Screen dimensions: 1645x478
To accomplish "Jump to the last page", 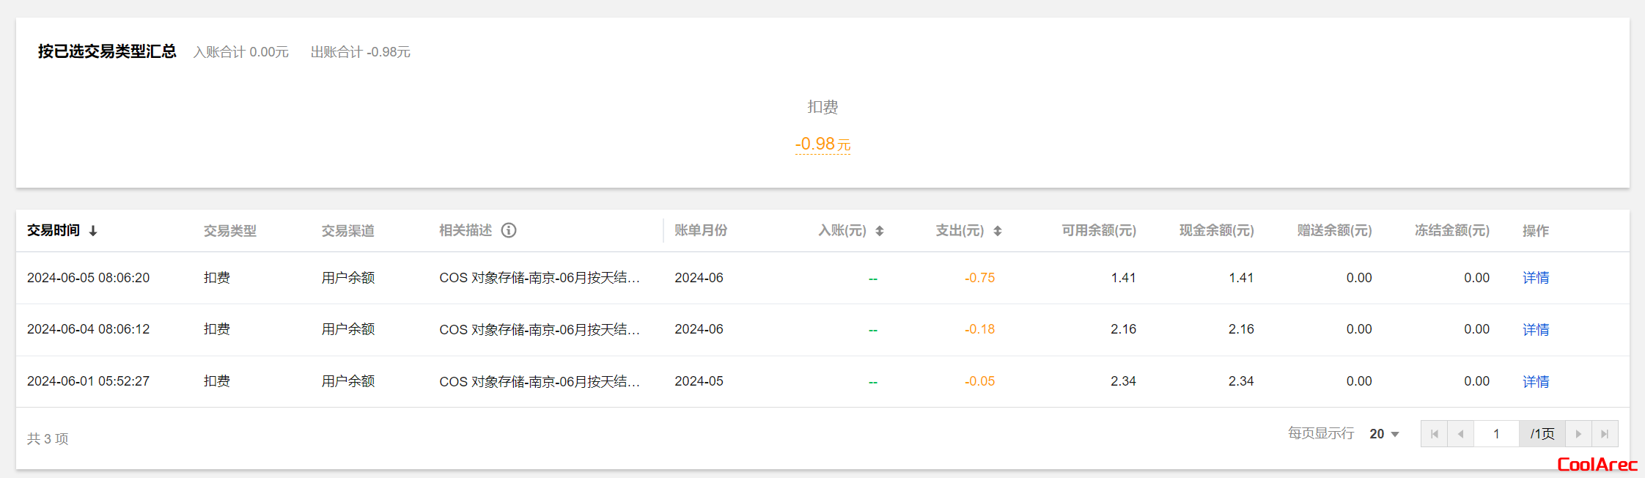I will click(1605, 434).
